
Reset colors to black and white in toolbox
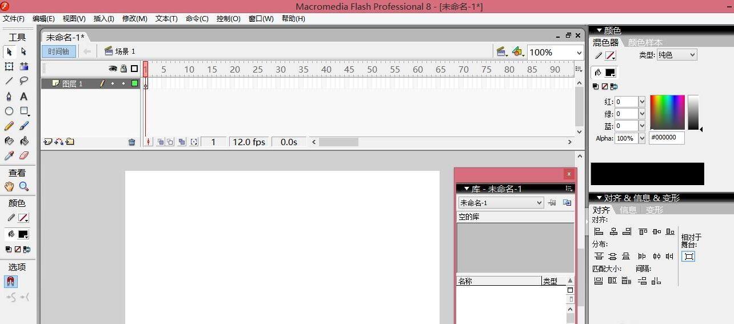coord(9,249)
